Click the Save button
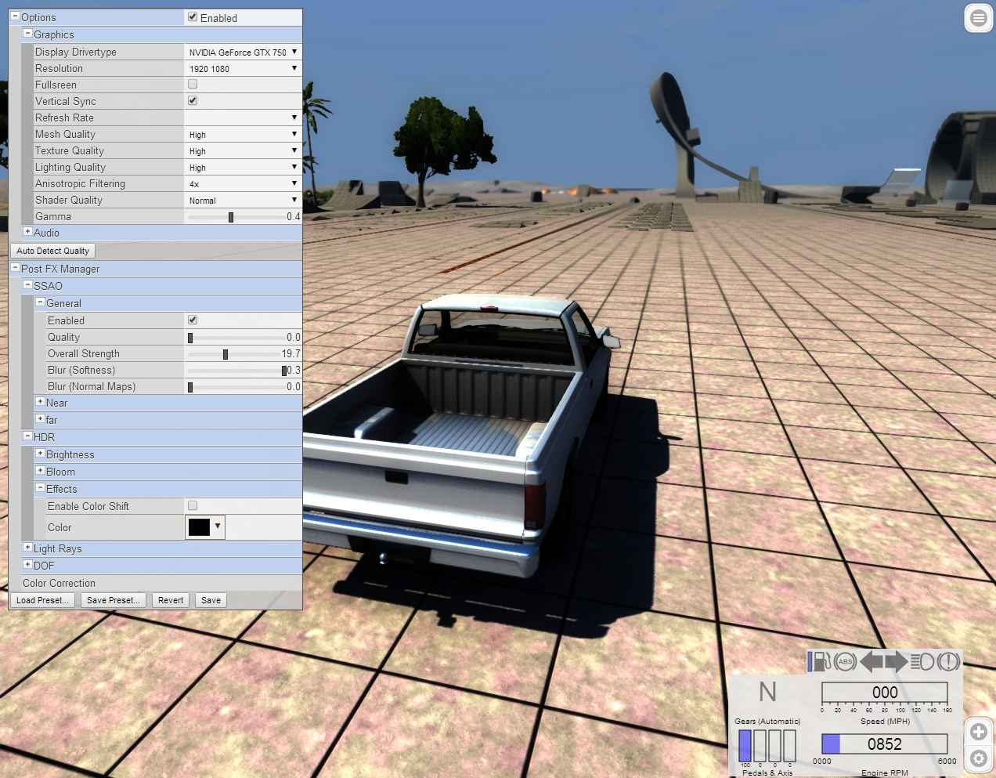 coord(211,600)
